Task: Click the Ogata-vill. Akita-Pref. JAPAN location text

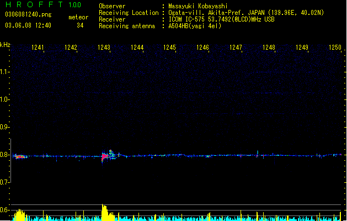Action: 246,13
